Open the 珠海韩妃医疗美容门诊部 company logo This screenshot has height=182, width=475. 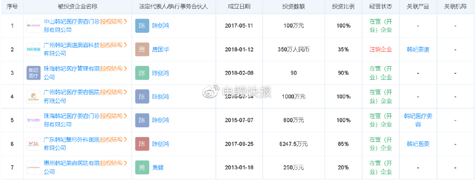(x=33, y=120)
